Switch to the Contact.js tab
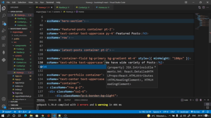Screen dimensions: 211x118 coord(82,7)
